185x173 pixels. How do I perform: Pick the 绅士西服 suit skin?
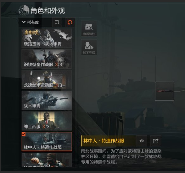pyautogui.click(x=47, y=121)
